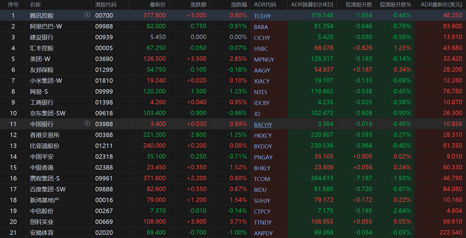Image resolution: width=466 pixels, height=238 pixels.
Task: Open the BACHY ADR code link
Action: pyautogui.click(x=263, y=125)
